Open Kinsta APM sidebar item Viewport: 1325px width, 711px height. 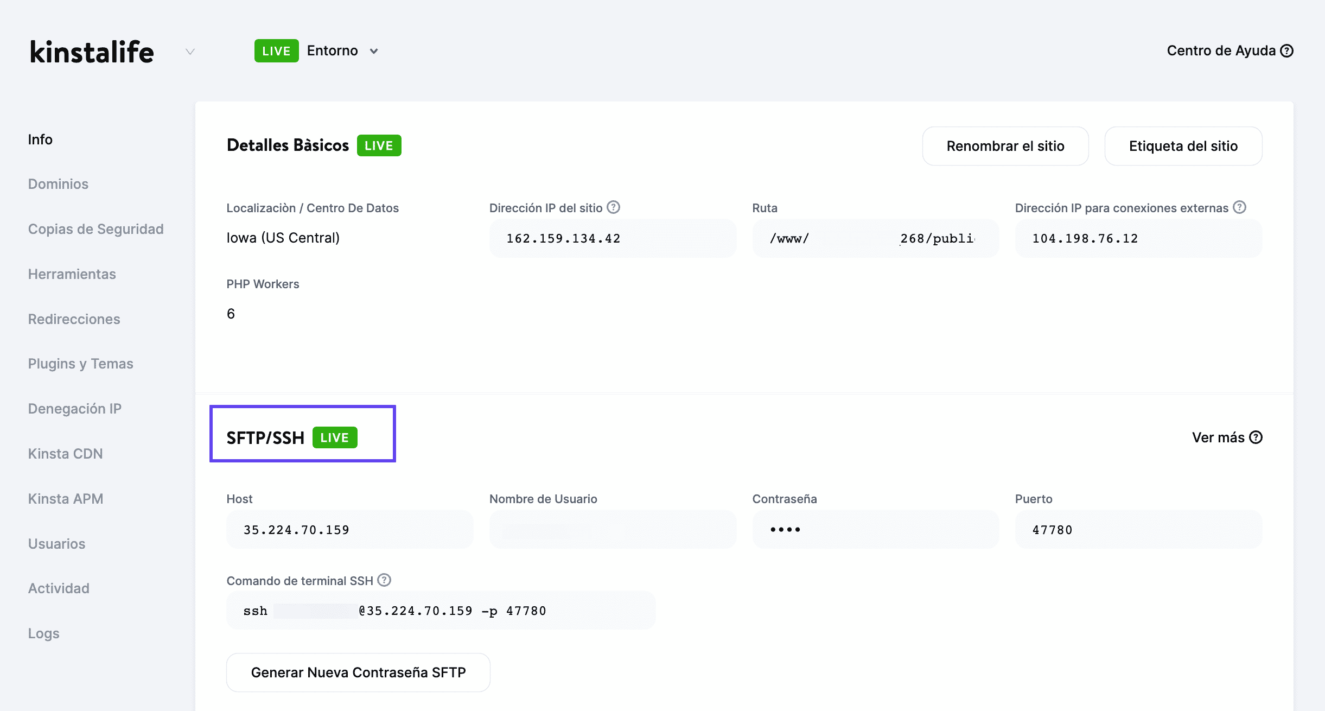[x=65, y=499]
